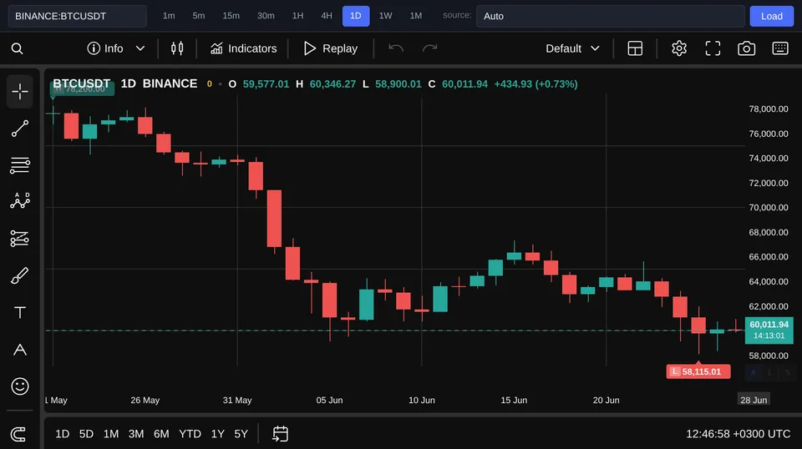
Task: Set bottom date range to 1D
Action: click(x=63, y=434)
